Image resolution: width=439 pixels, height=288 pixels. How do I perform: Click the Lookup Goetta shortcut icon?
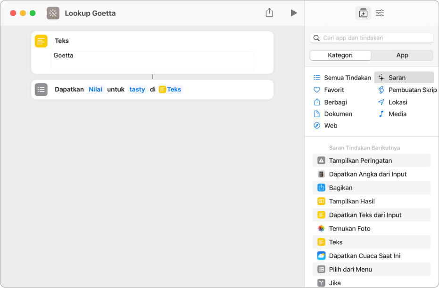click(x=53, y=13)
